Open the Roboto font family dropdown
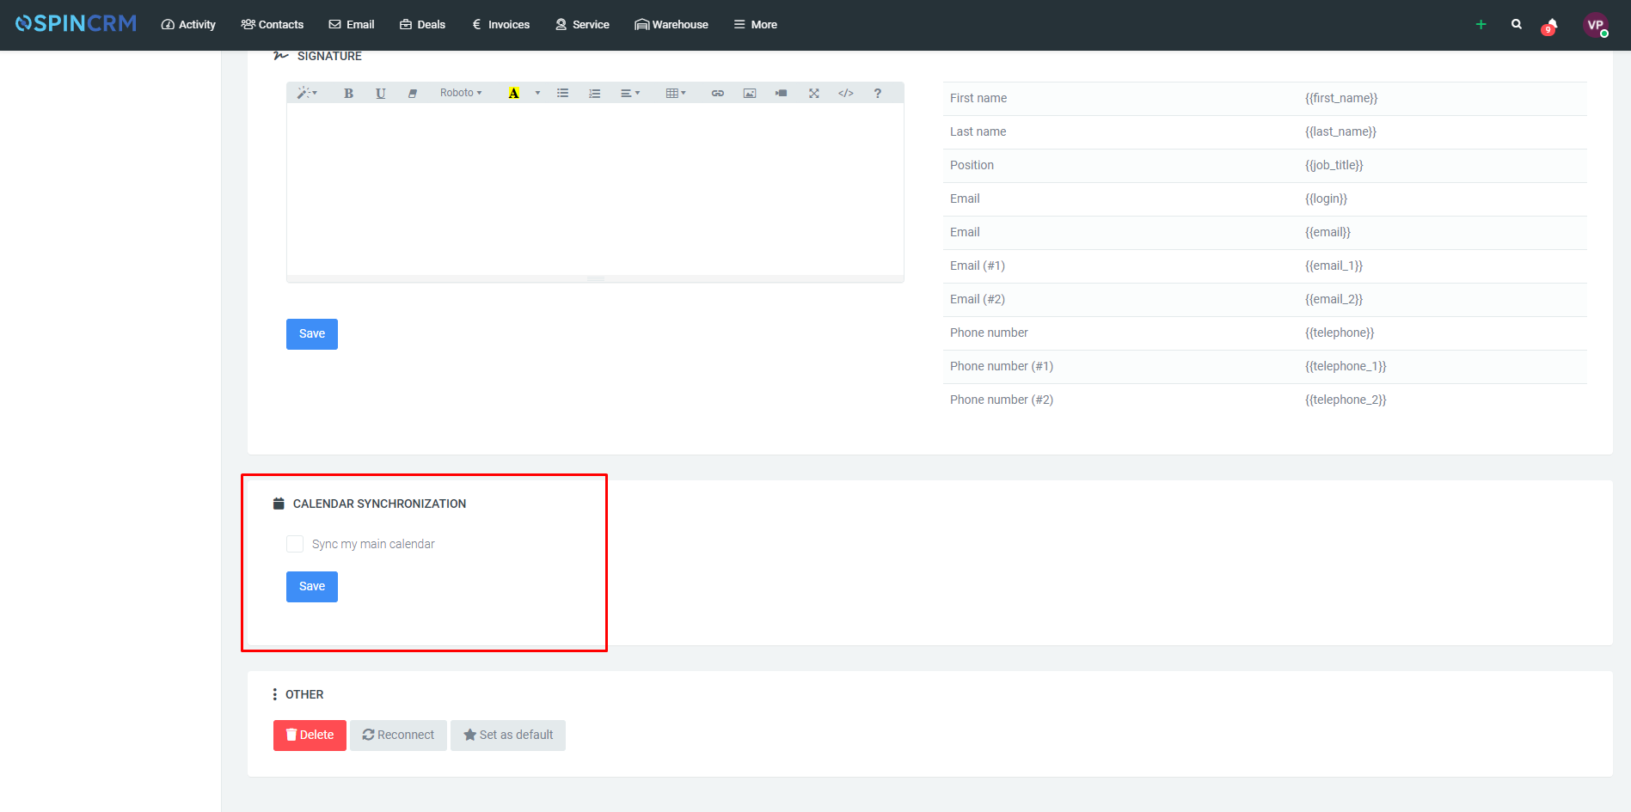Screen dimensions: 1631x812 (x=460, y=92)
